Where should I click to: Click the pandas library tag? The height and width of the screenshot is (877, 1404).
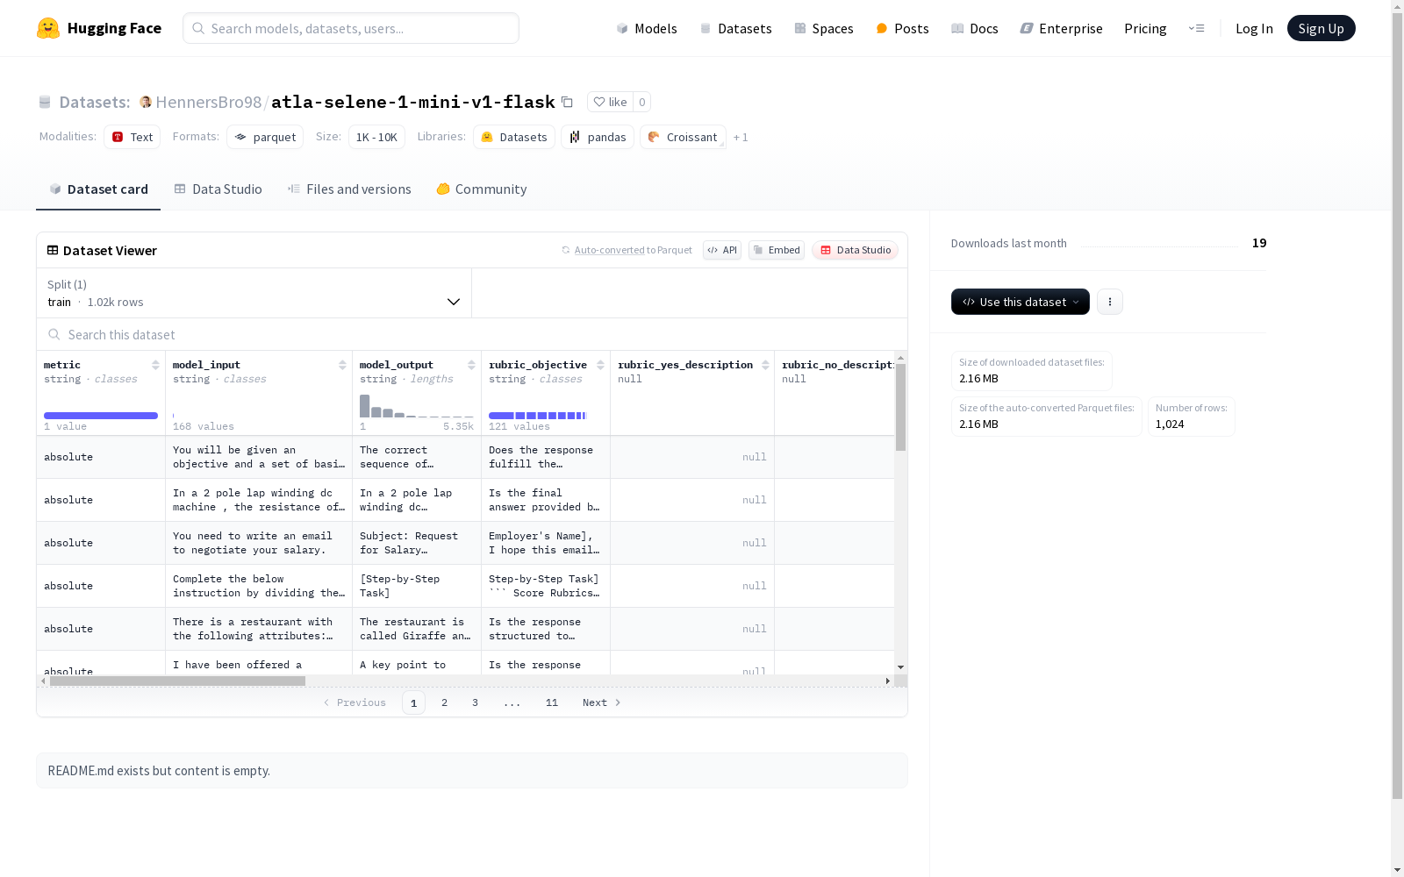598,137
